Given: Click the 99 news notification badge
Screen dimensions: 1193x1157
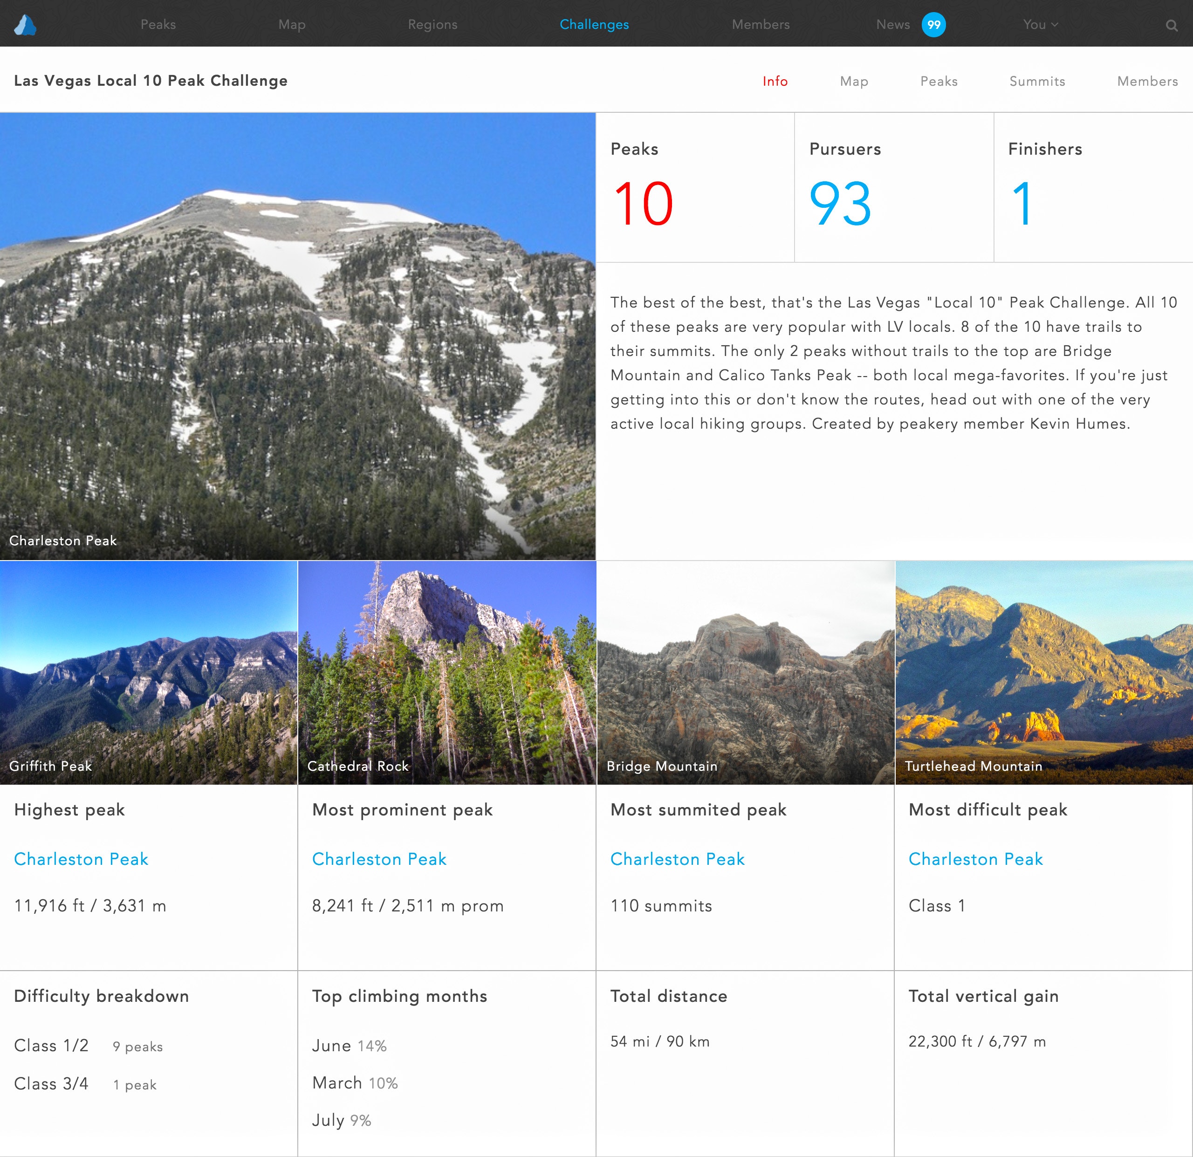Looking at the screenshot, I should (933, 24).
